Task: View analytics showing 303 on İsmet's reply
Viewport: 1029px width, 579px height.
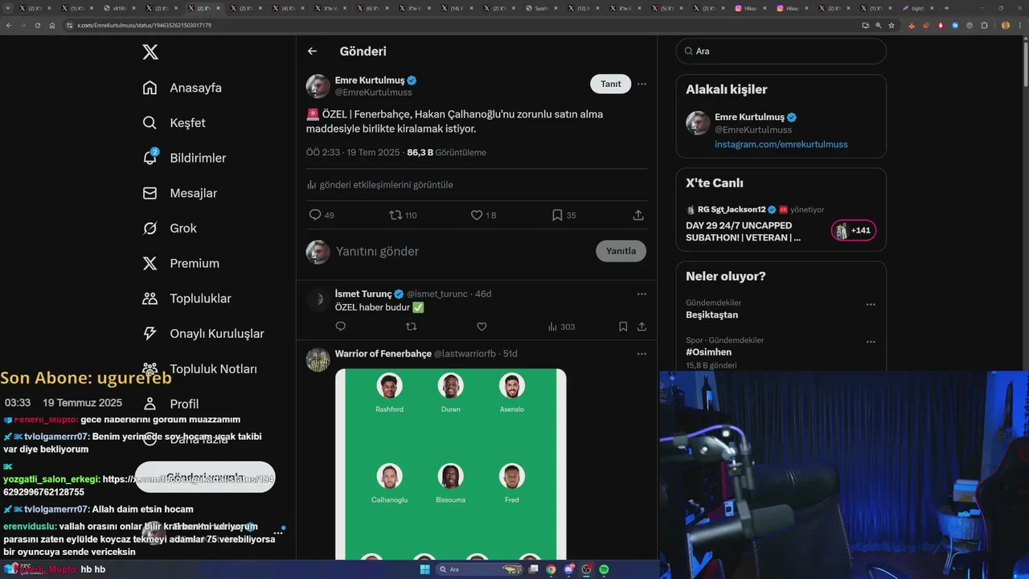Action: click(x=561, y=326)
